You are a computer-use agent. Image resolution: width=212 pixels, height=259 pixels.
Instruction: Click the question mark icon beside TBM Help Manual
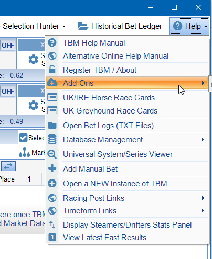pyautogui.click(x=52, y=42)
